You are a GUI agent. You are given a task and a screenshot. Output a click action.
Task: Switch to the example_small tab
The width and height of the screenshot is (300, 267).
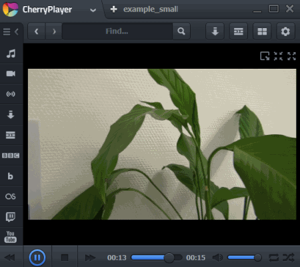pyautogui.click(x=151, y=9)
